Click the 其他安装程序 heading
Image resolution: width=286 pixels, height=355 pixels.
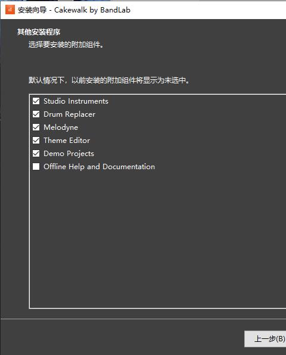39,32
